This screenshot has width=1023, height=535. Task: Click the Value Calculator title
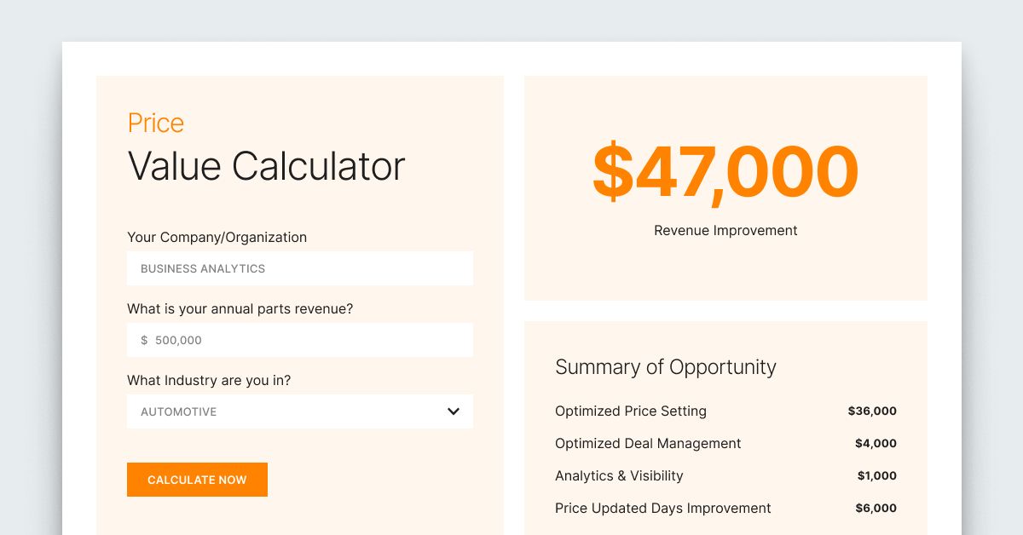pyautogui.click(x=266, y=165)
